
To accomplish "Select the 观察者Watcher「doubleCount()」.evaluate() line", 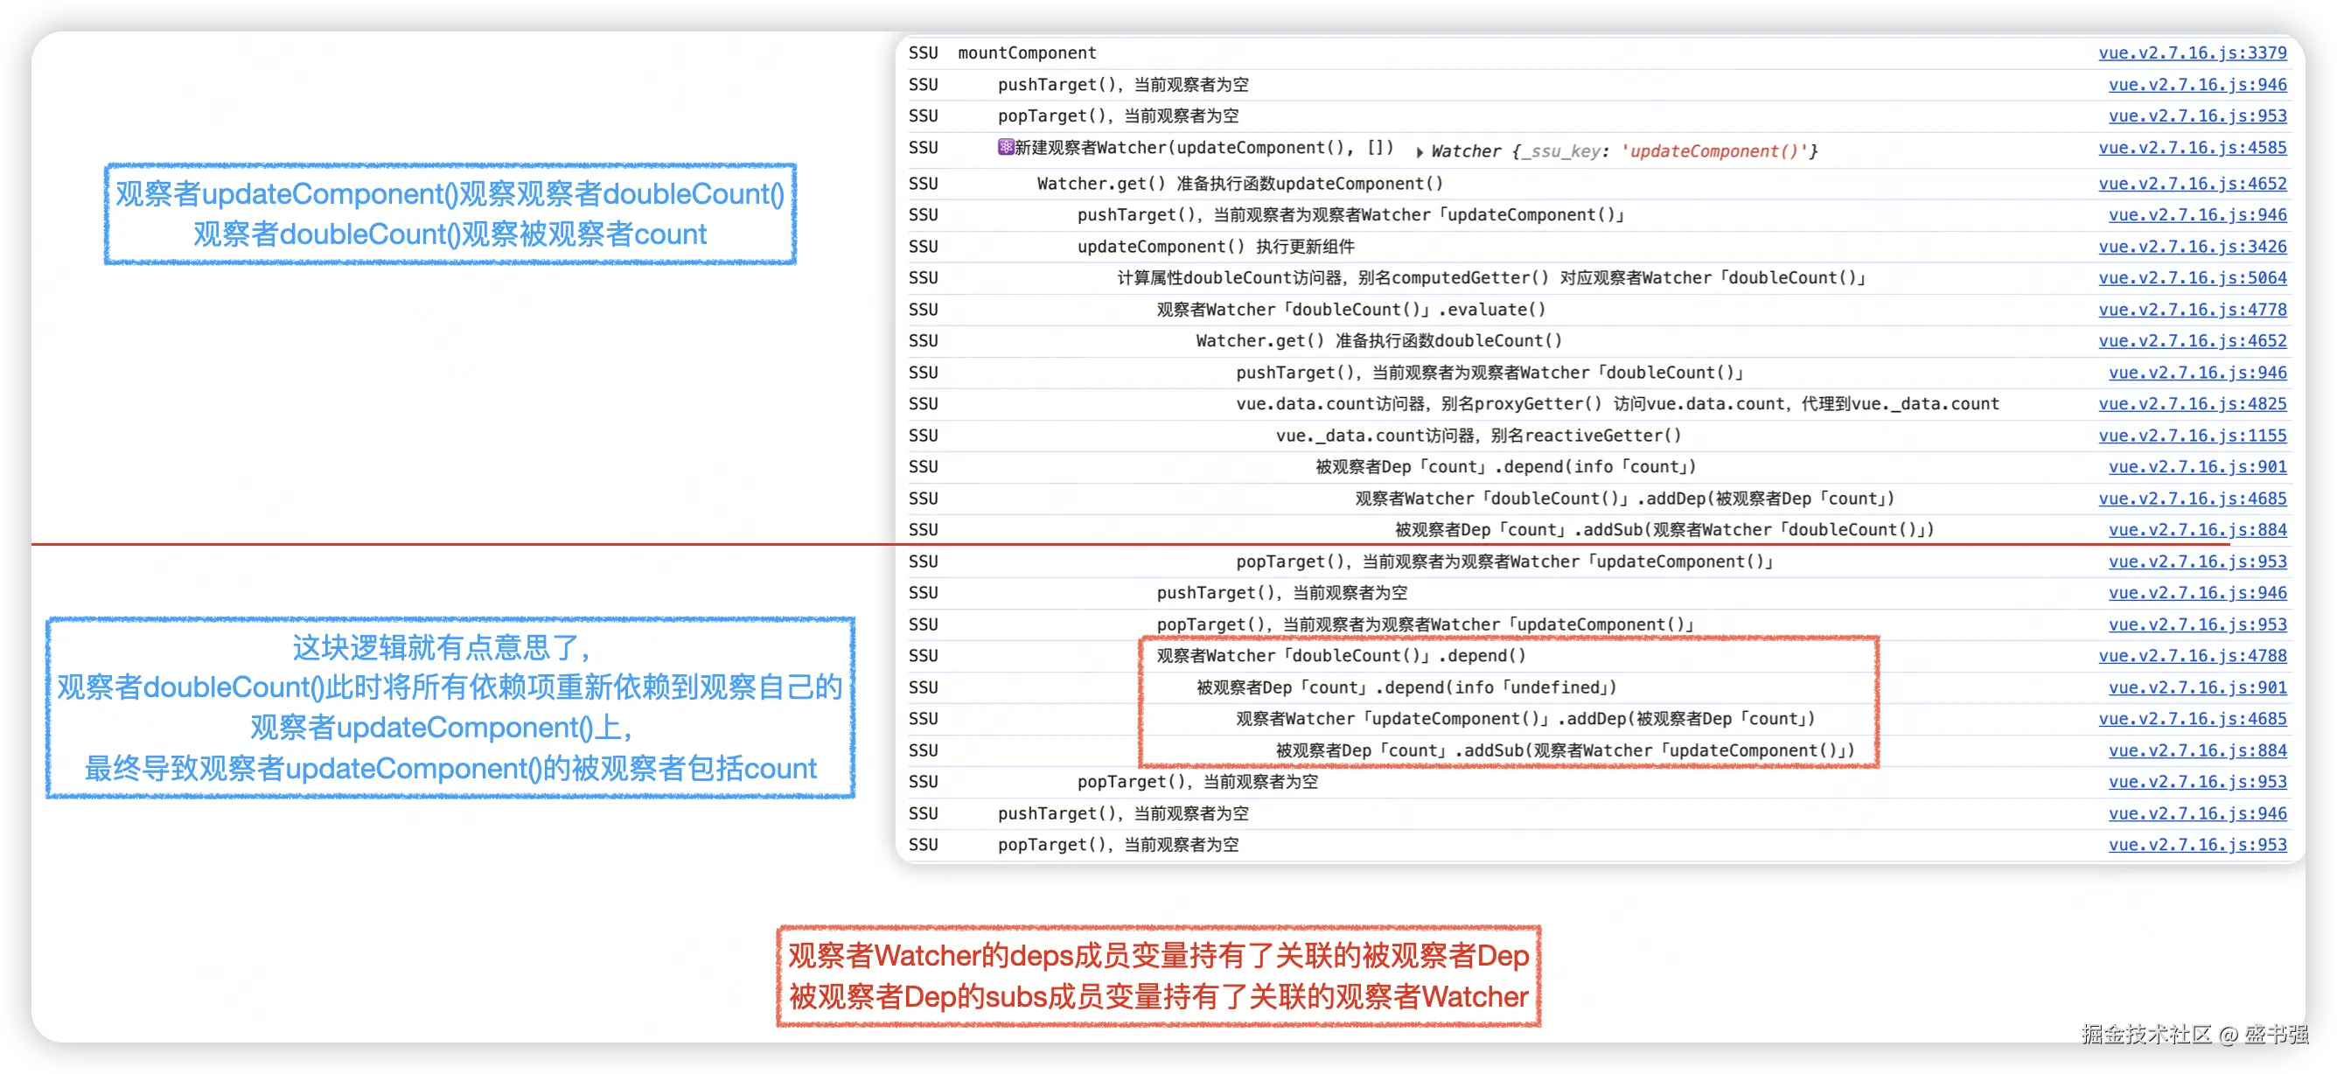I will click(x=1350, y=310).
